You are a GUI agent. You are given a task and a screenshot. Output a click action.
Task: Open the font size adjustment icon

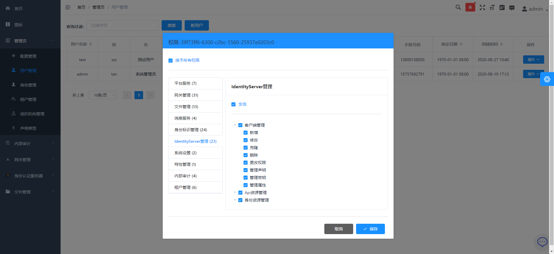[492, 7]
